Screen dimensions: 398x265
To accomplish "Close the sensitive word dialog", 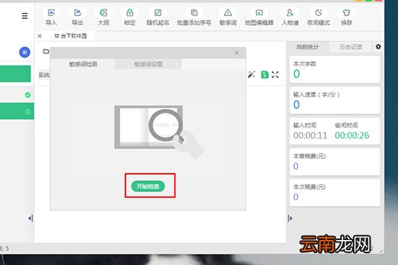I will tap(237, 53).
